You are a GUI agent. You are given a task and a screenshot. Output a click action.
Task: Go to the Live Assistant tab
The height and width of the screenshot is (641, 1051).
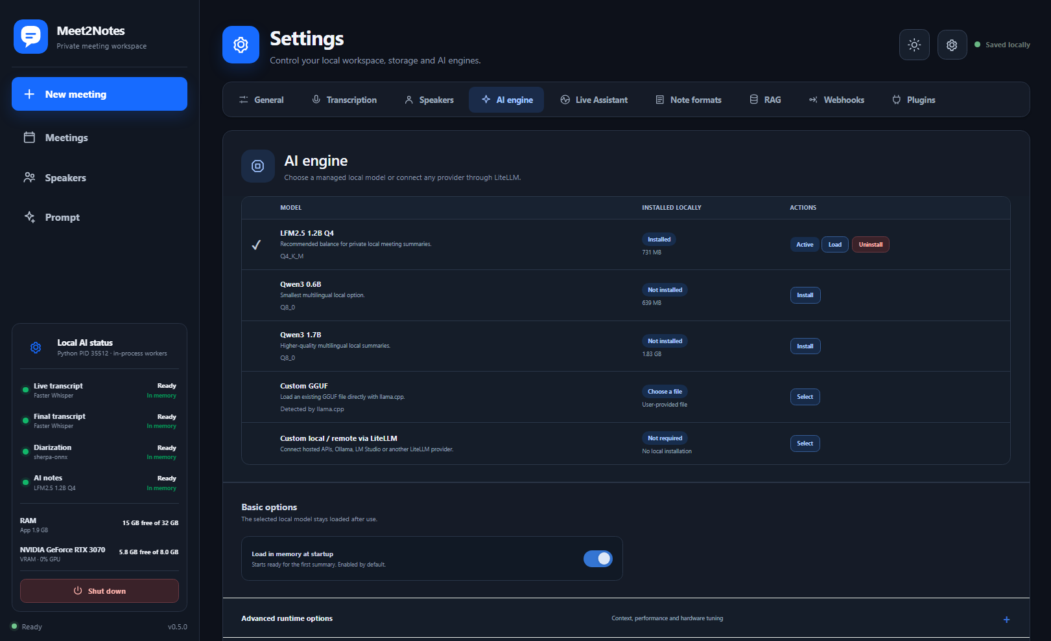(594, 100)
